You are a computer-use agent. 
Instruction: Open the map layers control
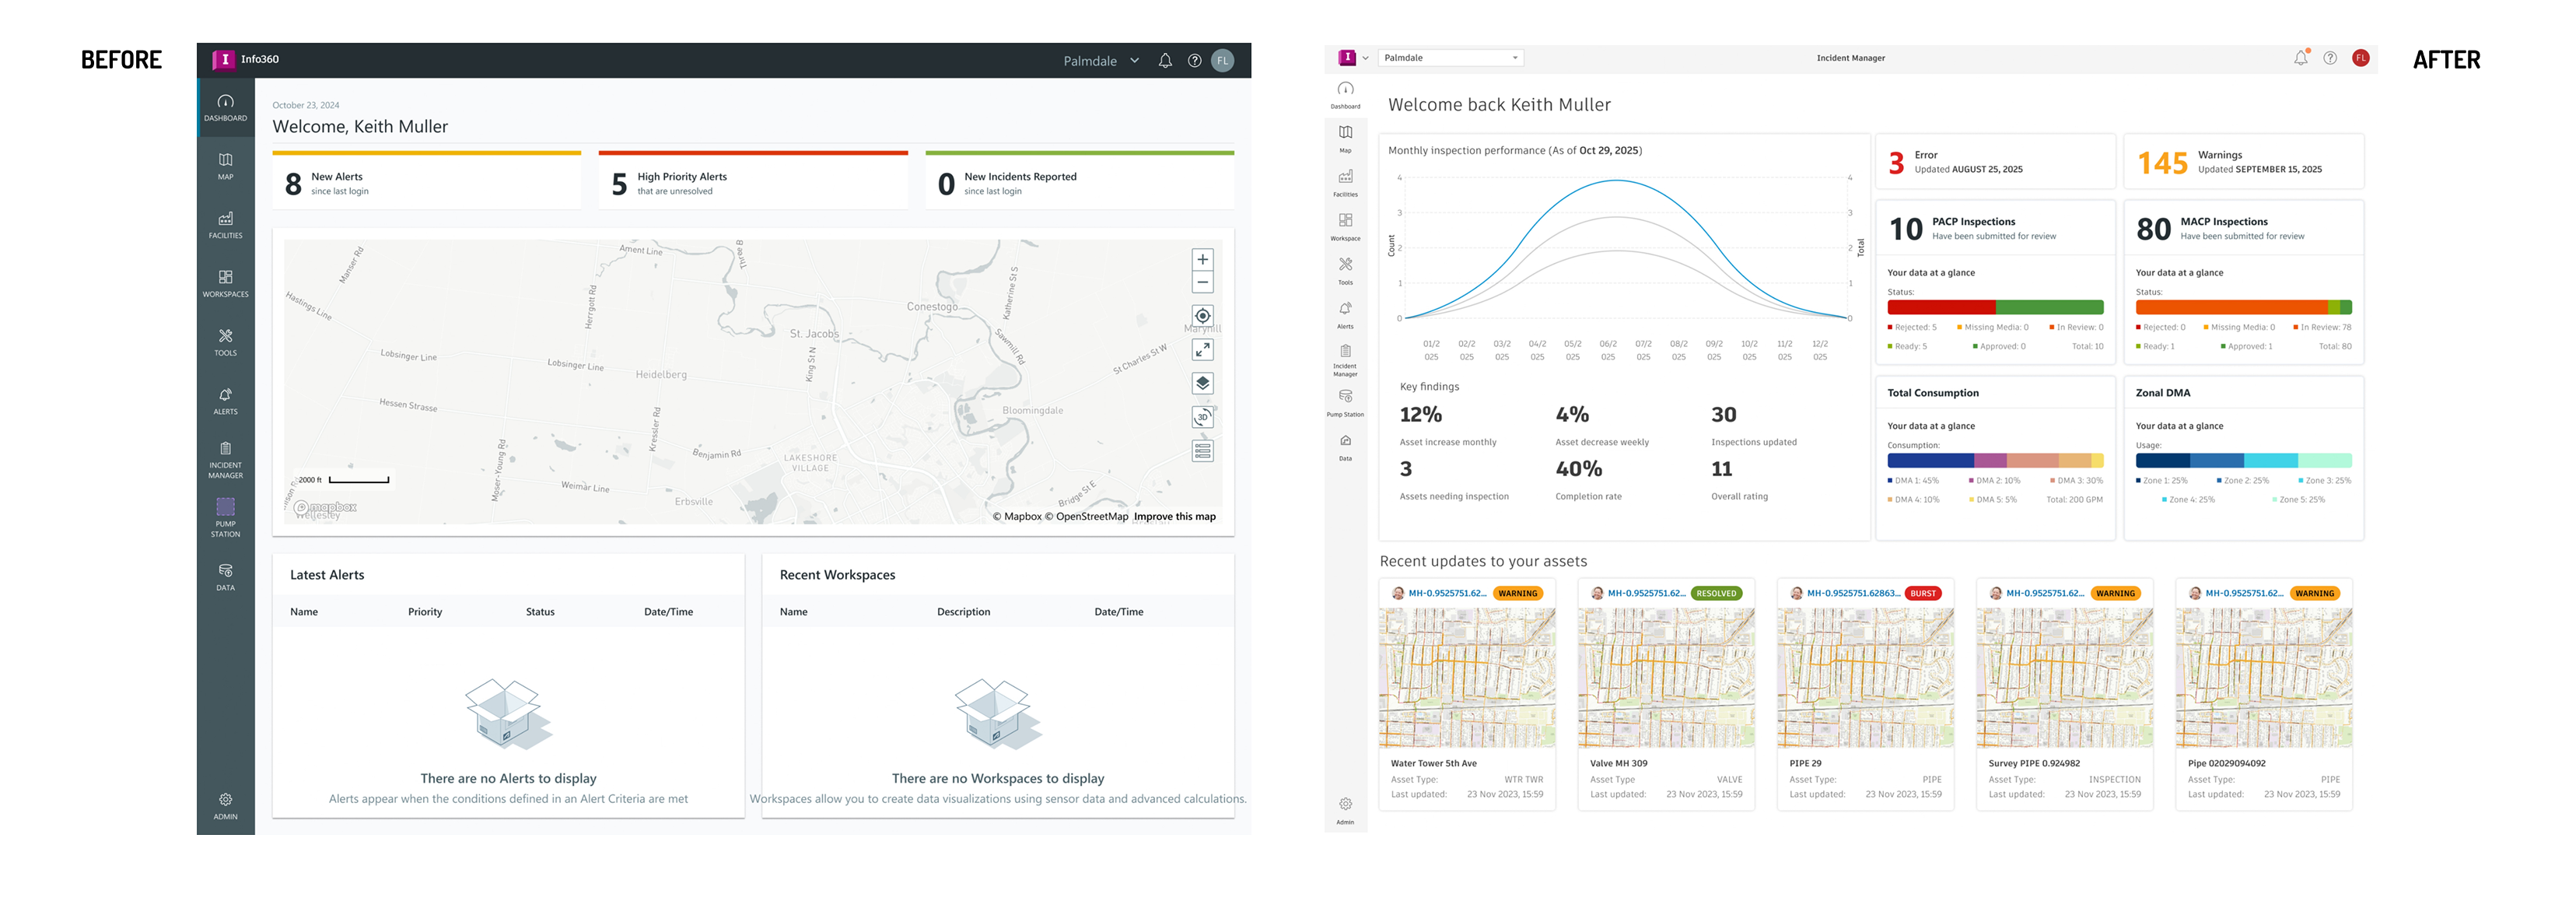pyautogui.click(x=1202, y=383)
